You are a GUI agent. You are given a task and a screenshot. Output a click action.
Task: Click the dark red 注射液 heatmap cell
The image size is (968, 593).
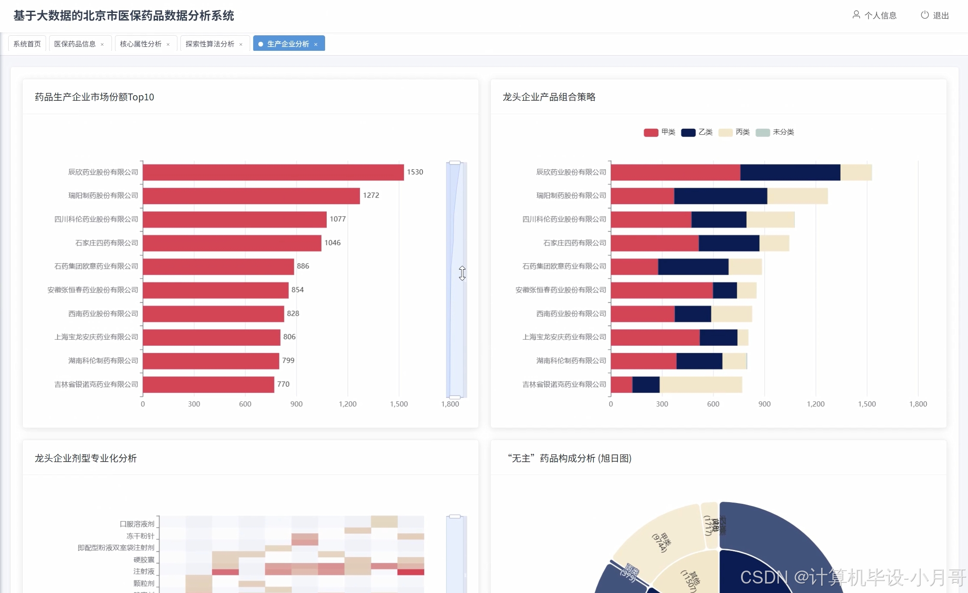[411, 572]
